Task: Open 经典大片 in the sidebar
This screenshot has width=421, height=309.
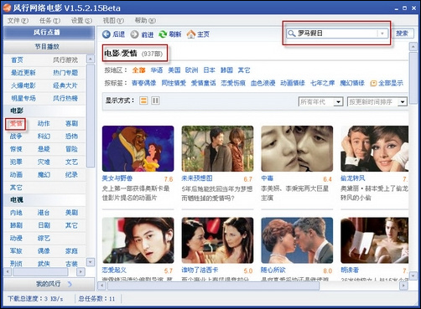Action: 65,85
